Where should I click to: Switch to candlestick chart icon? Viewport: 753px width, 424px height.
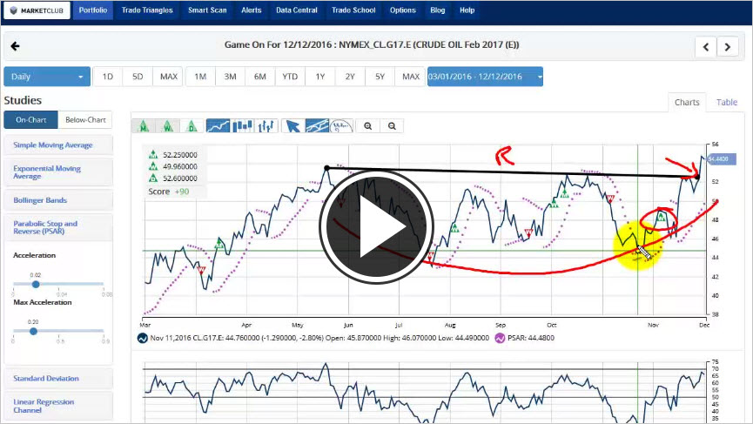click(x=244, y=126)
